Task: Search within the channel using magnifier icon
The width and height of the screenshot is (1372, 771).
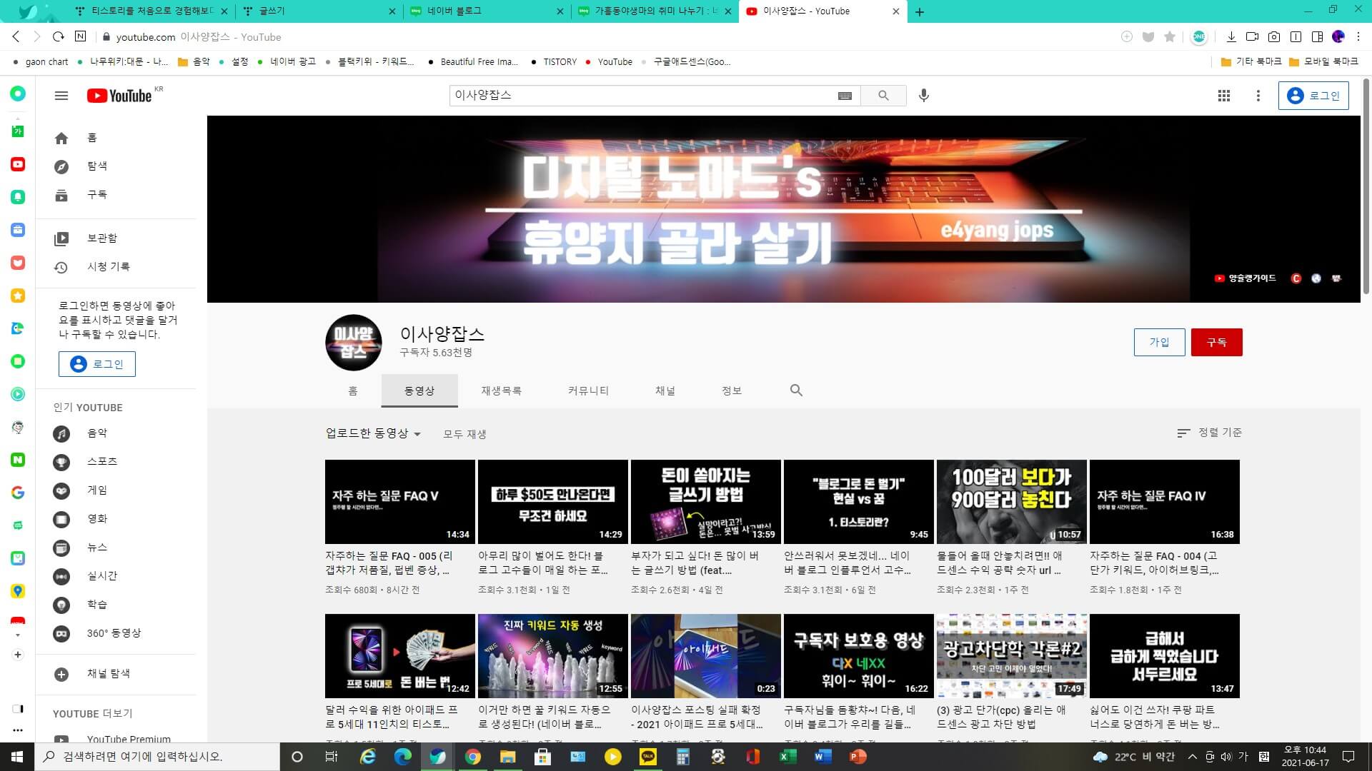Action: click(796, 390)
